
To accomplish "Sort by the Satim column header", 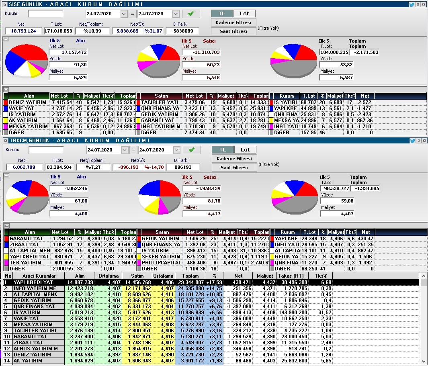I will (x=137, y=276).
